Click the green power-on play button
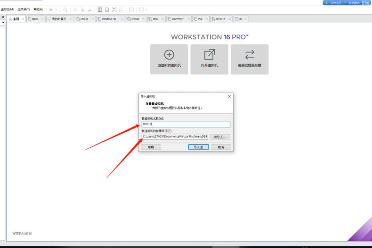Image resolution: width=372 pixels, height=248 pixels. point(51,10)
